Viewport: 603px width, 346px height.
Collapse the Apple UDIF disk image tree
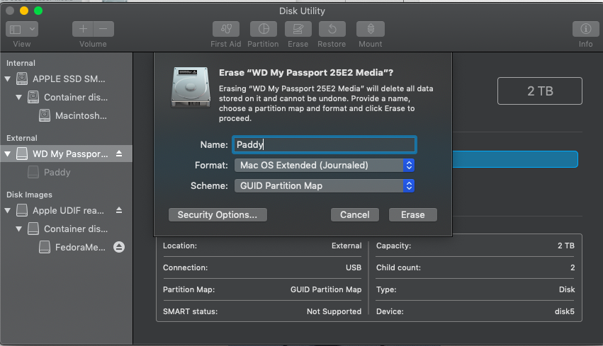coord(8,211)
